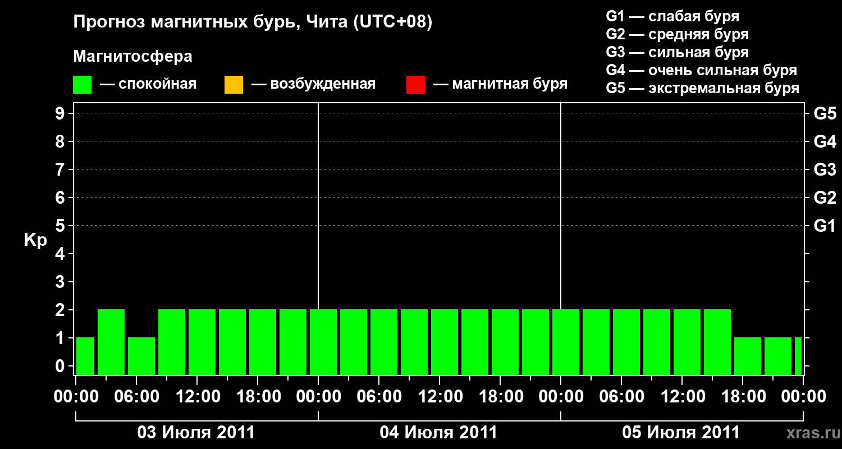Click the '— возбужденная' legend label
842x449 pixels.
314,84
